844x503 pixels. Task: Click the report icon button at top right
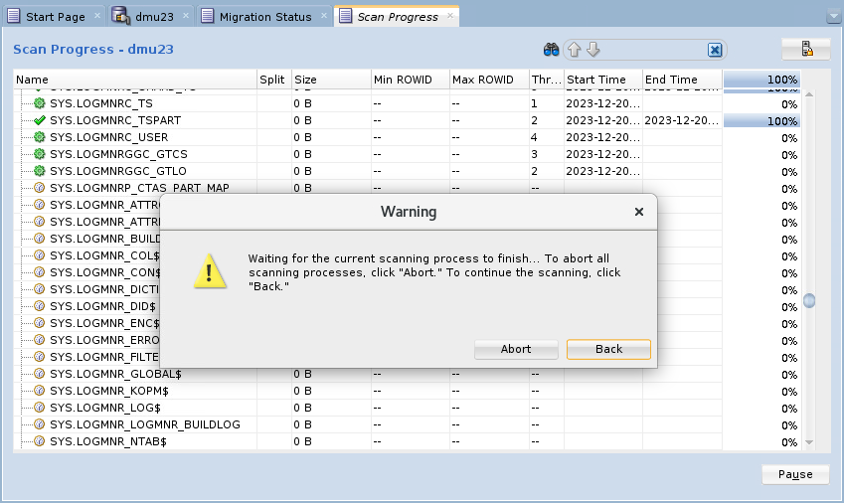tap(806, 49)
